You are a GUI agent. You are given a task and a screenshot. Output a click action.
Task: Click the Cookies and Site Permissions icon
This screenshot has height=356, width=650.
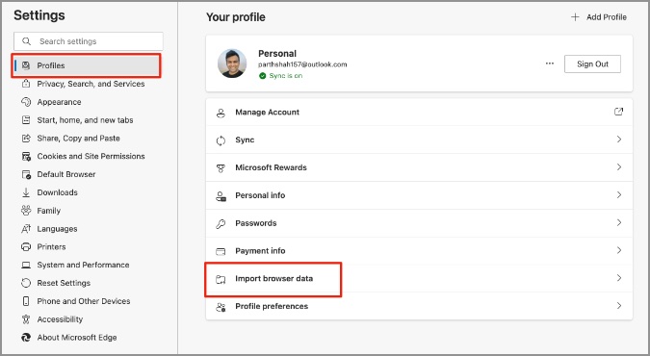click(26, 156)
